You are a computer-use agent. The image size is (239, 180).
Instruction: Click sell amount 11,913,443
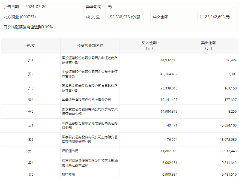tap(228, 151)
